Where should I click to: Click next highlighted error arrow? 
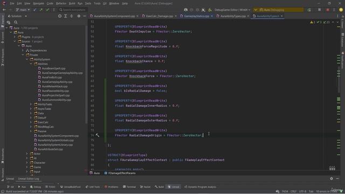coord(338,22)
